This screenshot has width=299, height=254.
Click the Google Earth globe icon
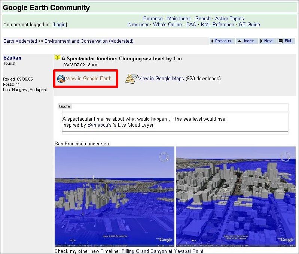pos(61,79)
